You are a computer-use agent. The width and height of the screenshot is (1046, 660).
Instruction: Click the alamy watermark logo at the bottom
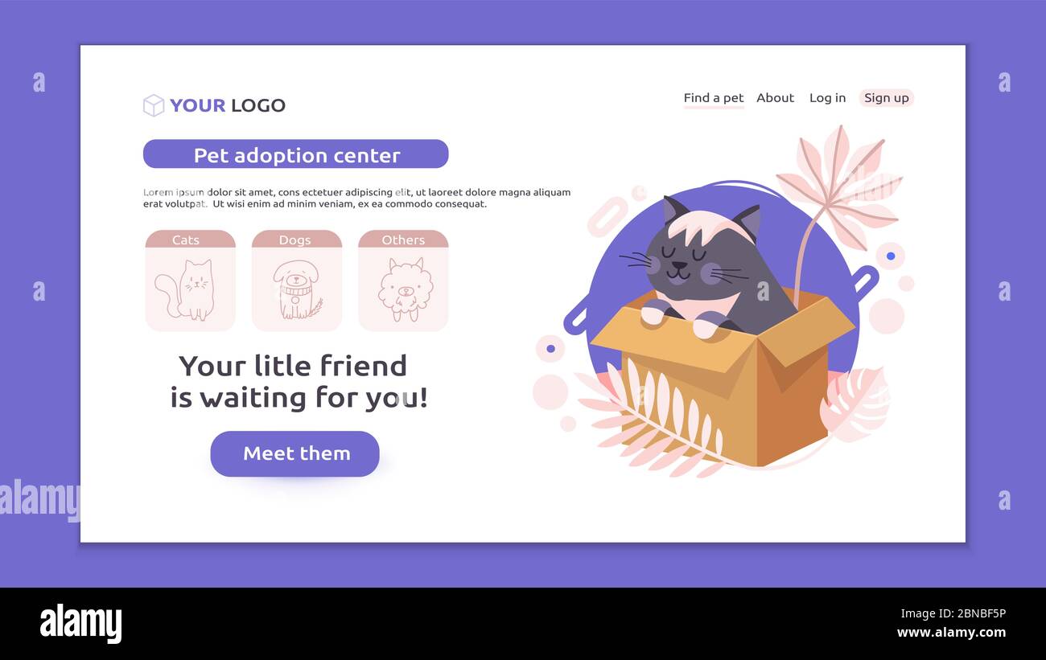(x=80, y=624)
